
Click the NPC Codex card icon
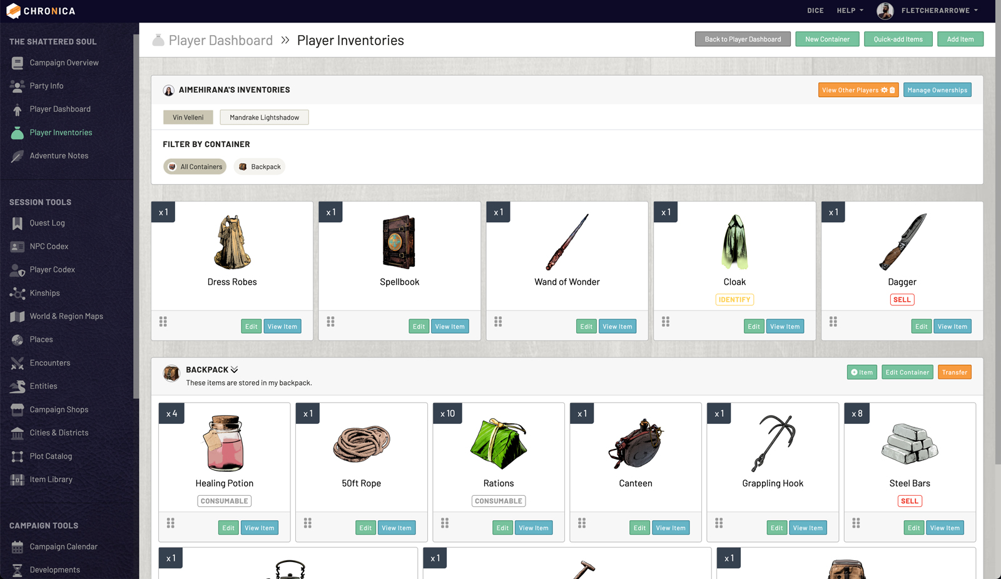tap(18, 247)
